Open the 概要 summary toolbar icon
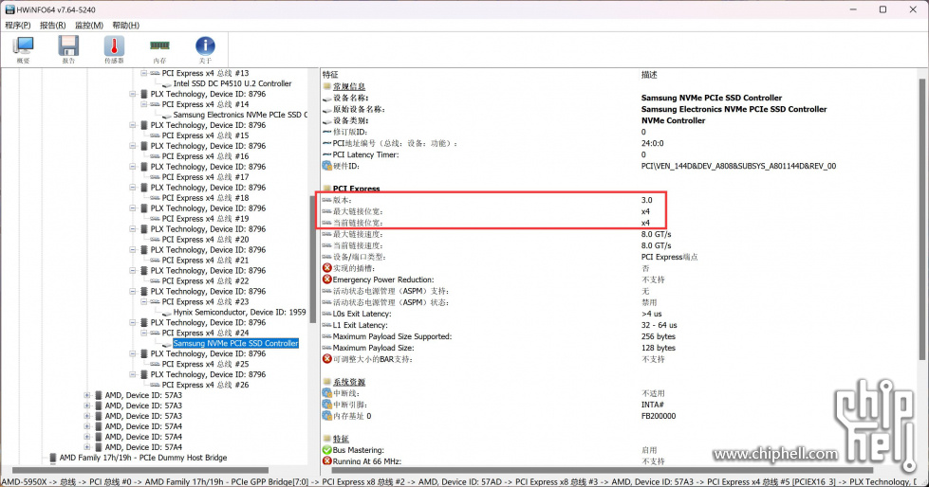929x487 pixels. [23, 46]
